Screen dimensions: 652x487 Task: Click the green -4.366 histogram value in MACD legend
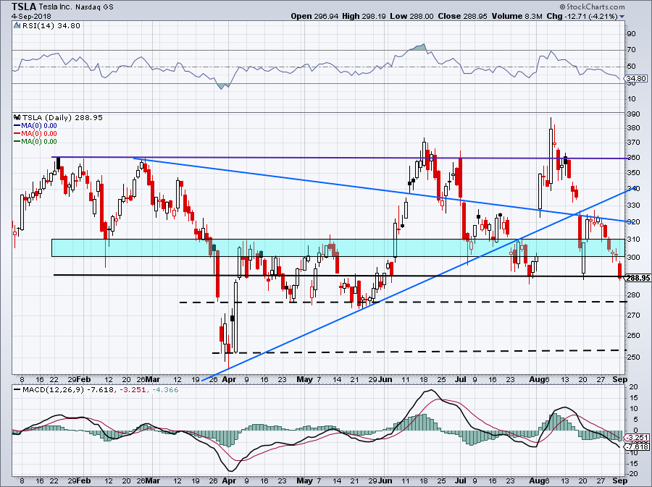165,390
